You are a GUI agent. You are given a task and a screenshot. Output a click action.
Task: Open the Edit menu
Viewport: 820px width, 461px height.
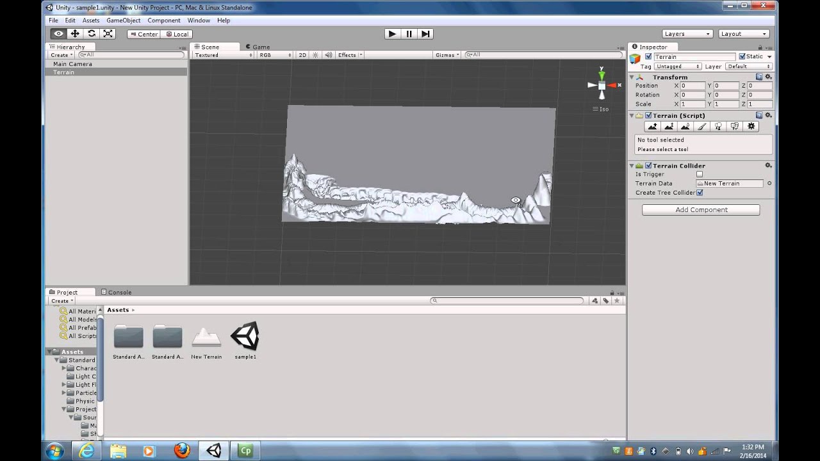[70, 20]
